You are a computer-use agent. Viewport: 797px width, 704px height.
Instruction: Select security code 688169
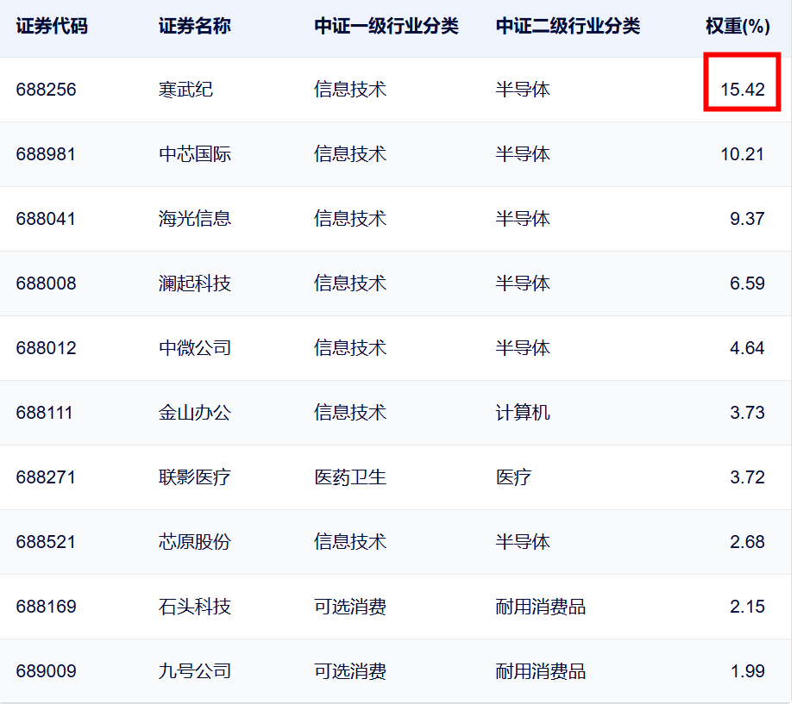pyautogui.click(x=46, y=607)
